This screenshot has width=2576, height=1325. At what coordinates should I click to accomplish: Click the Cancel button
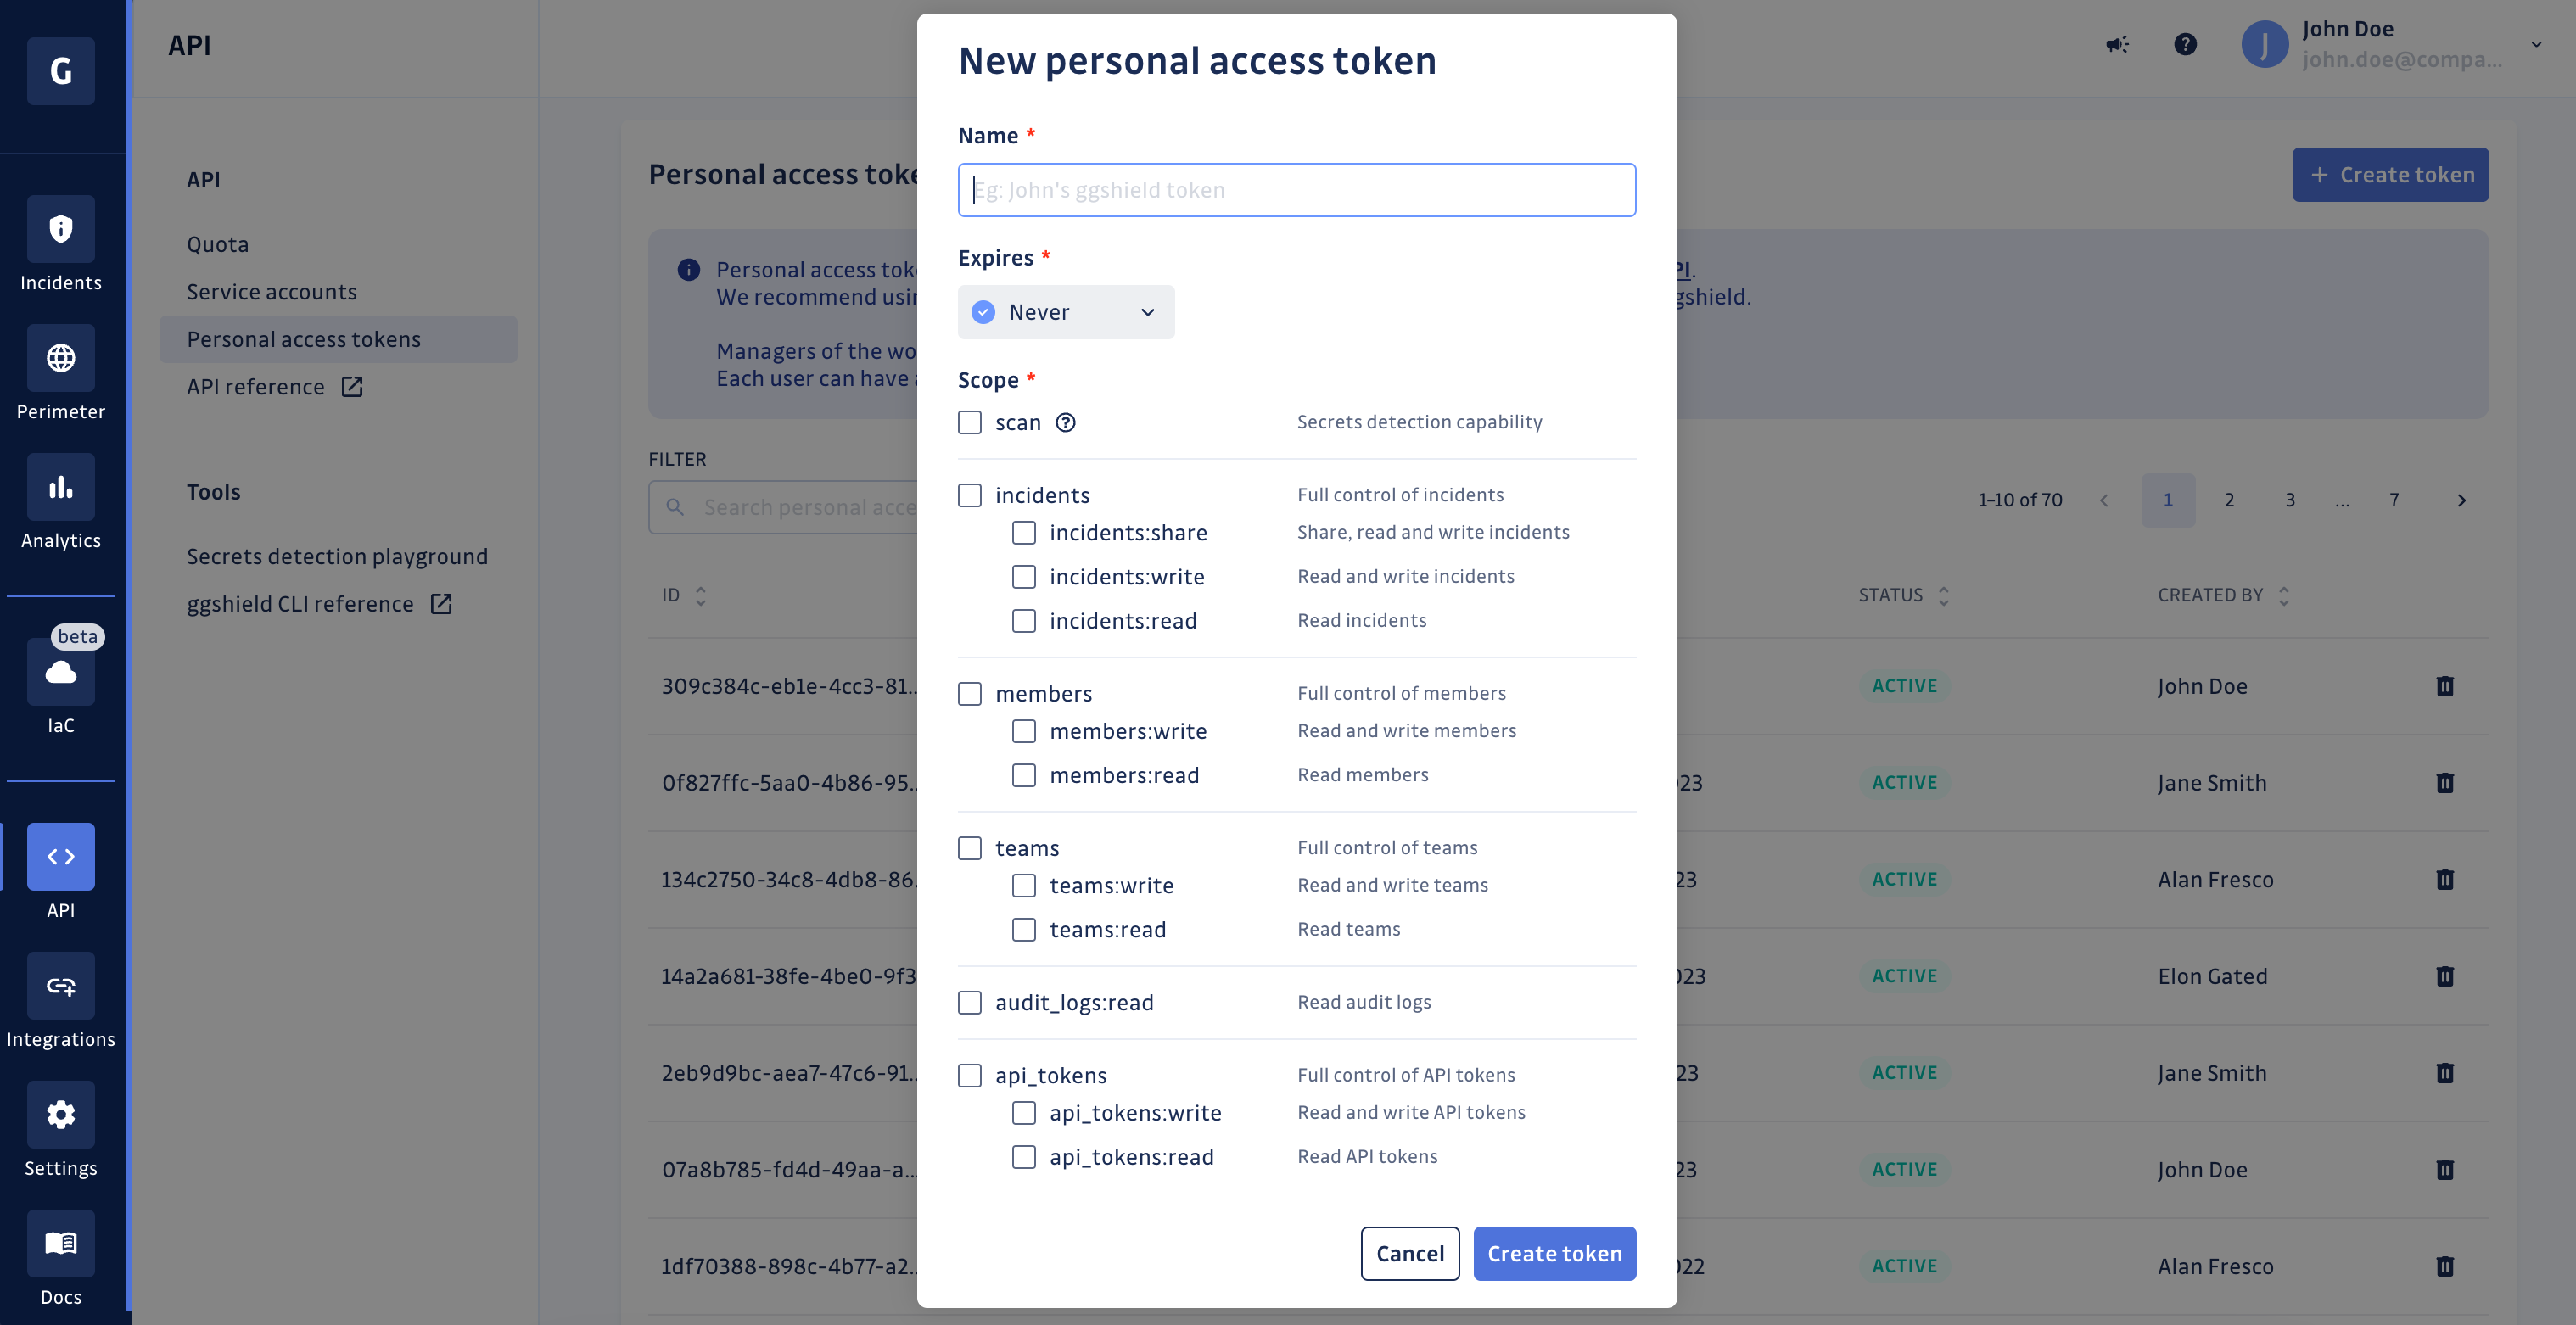tap(1409, 1254)
